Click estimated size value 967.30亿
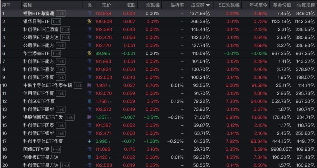Image resolution: width=317 pixels, height=168 pixels. [x=306, y=101]
